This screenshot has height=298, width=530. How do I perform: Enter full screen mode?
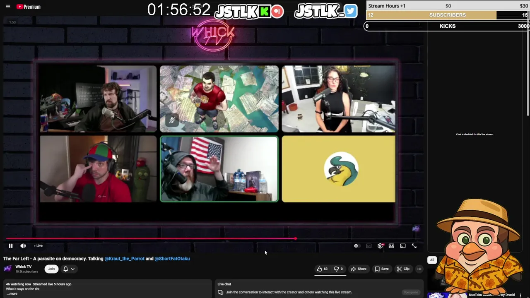pyautogui.click(x=414, y=246)
